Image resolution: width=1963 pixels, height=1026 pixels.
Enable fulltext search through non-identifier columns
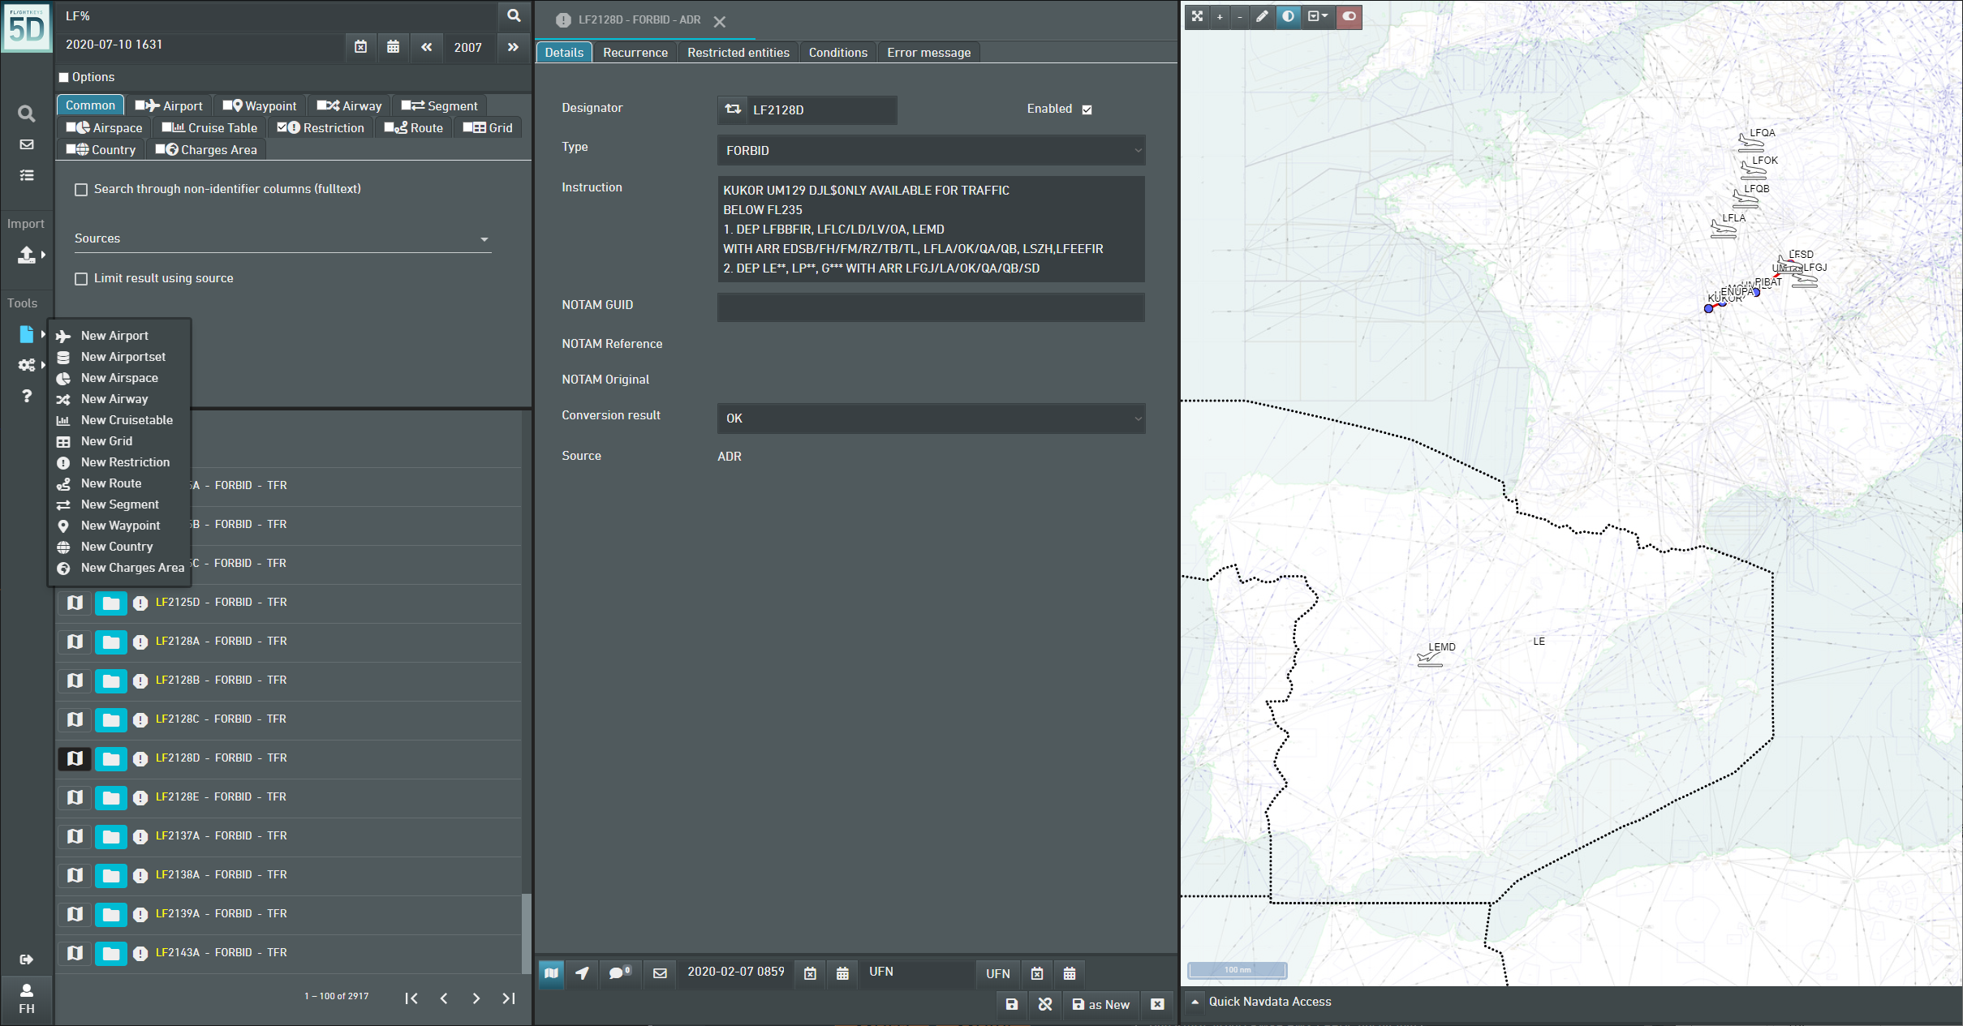coord(81,189)
